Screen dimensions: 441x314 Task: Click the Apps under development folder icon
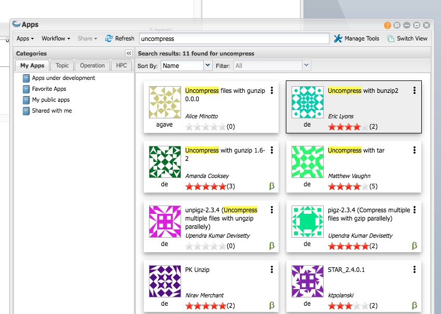coord(26,78)
